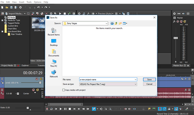Viewport: 194px width, 115px height.
Task: Mute the video track 1
Action: (37, 79)
